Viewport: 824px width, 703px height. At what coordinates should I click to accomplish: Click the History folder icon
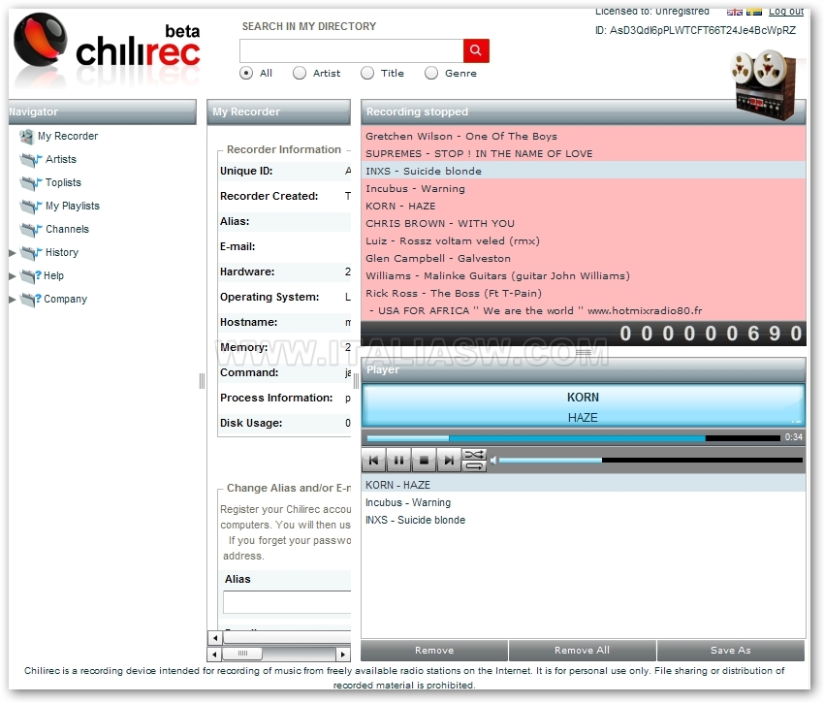[x=30, y=252]
